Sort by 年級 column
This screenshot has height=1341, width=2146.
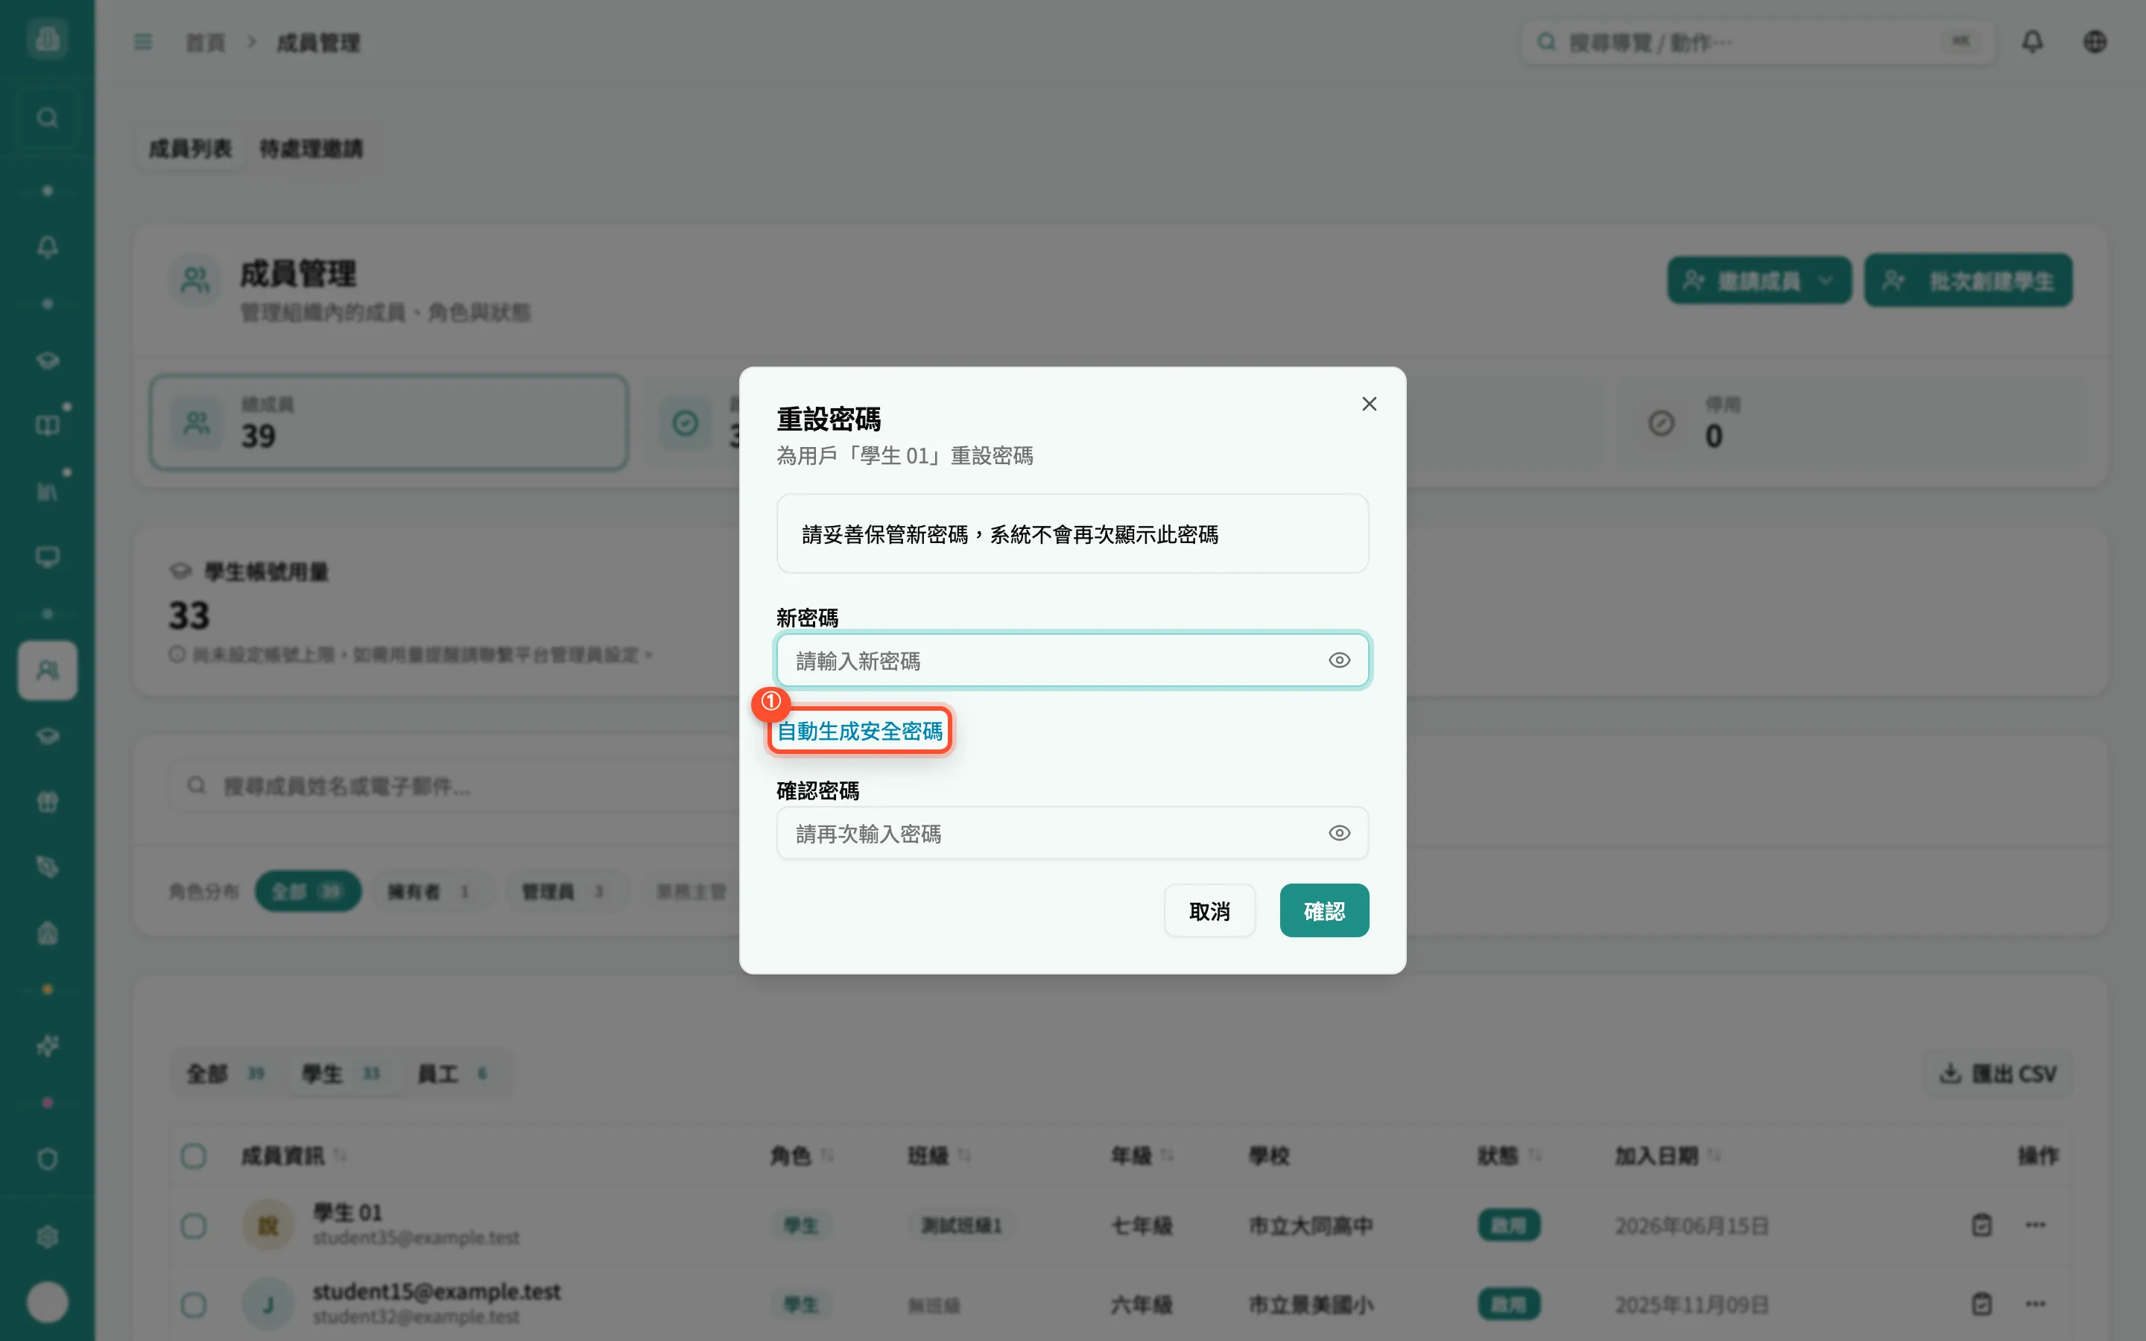coord(1142,1155)
